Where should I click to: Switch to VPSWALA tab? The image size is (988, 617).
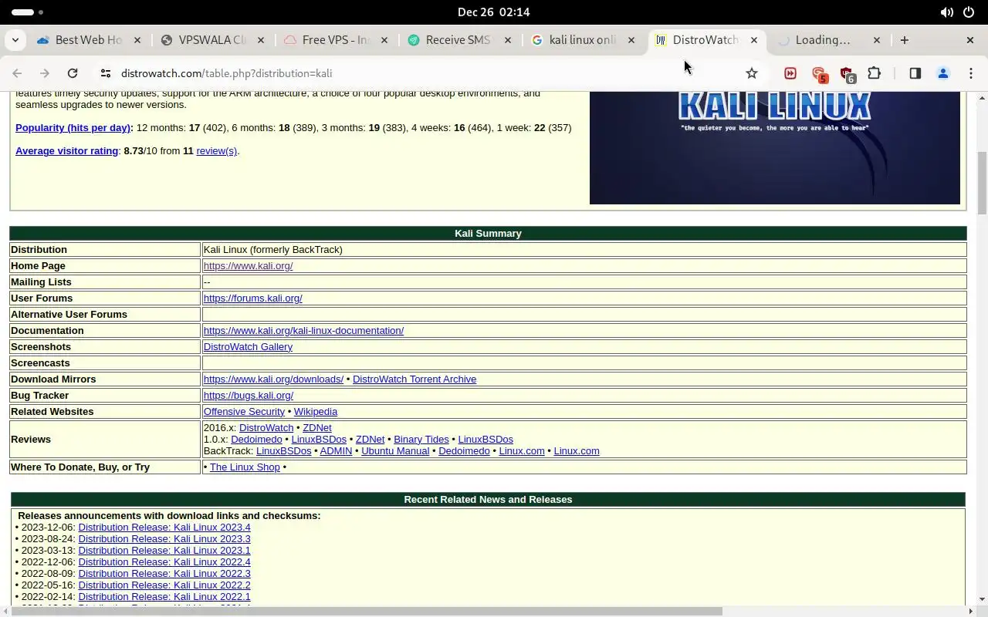tap(212, 40)
